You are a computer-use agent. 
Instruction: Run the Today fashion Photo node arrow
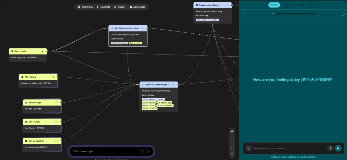coord(227,5)
